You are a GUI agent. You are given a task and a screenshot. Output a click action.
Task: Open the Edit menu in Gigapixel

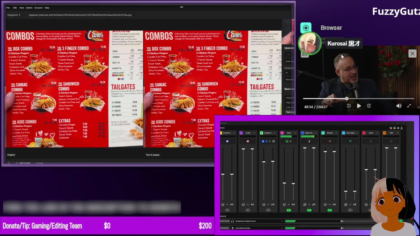point(15,8)
